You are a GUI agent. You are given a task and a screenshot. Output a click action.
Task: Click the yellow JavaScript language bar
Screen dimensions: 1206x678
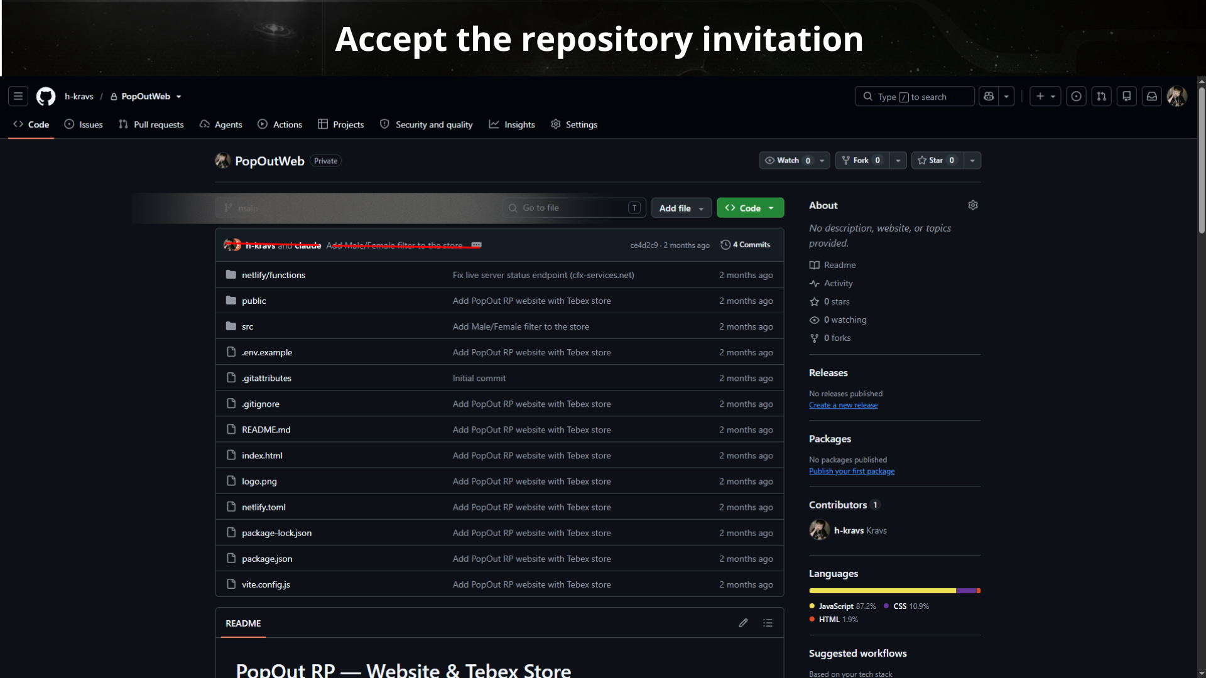pyautogui.click(x=883, y=591)
